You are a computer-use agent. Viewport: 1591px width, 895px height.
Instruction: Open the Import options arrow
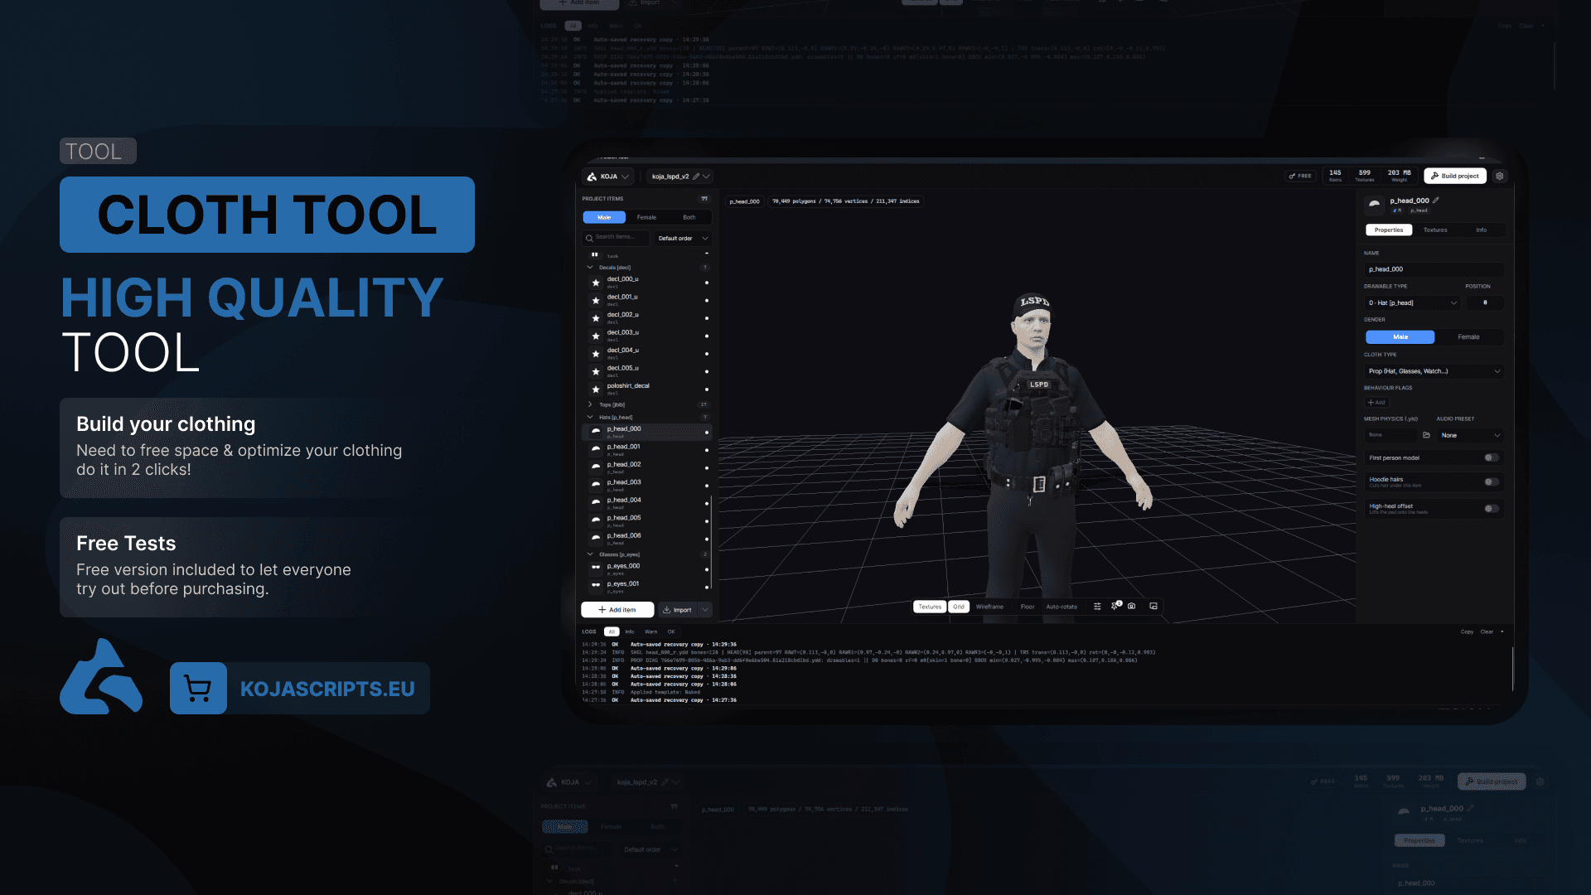click(705, 610)
